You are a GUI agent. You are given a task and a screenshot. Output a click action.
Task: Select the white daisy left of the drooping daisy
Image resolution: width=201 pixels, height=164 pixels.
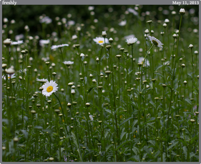coord(131,41)
